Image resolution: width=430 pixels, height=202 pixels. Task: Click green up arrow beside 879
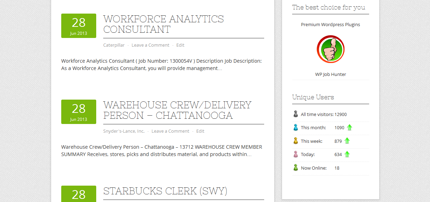[x=347, y=141]
